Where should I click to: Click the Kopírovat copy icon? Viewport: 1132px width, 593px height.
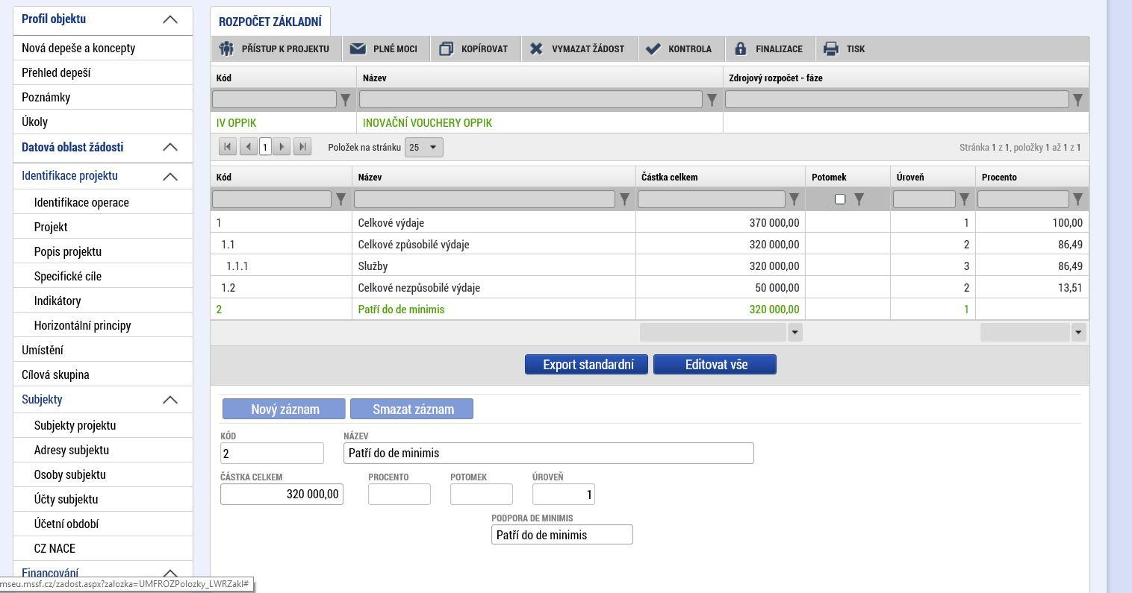coord(446,48)
